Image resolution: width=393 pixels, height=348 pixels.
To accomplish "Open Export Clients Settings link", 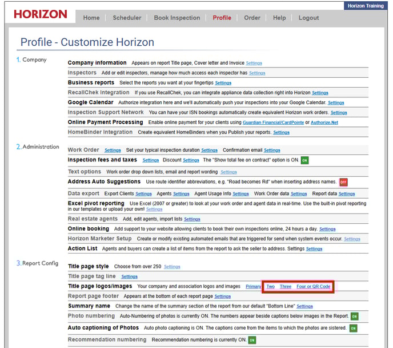I will pyautogui.click(x=143, y=194).
